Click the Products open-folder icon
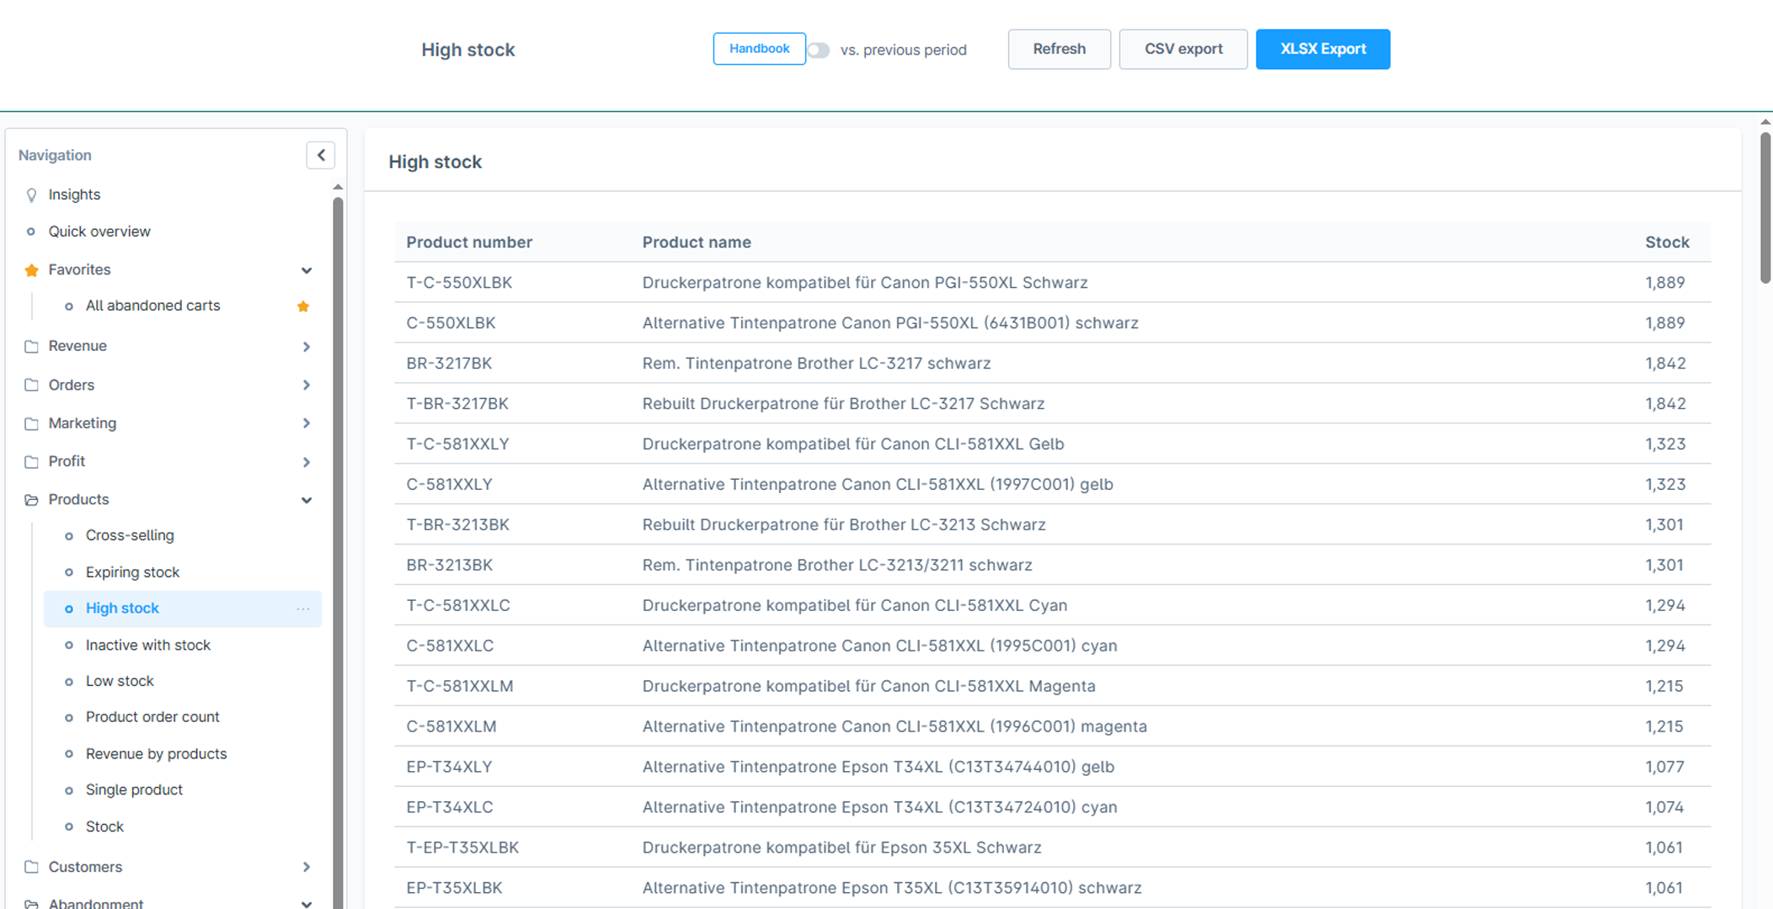 pyautogui.click(x=31, y=500)
